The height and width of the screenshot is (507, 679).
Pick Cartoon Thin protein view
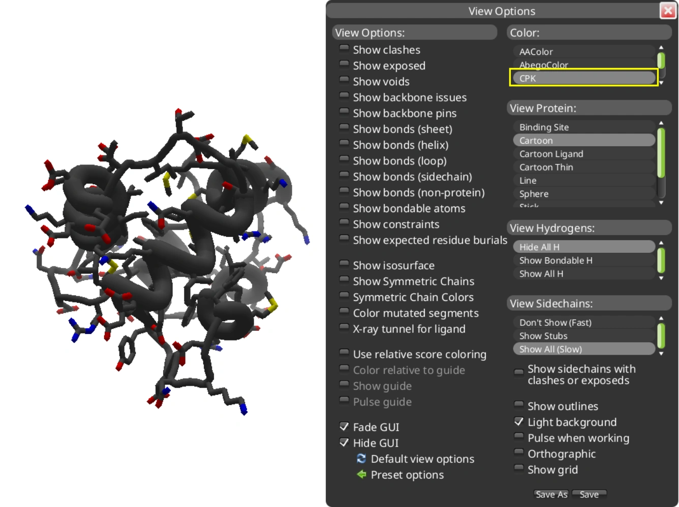[x=584, y=167]
